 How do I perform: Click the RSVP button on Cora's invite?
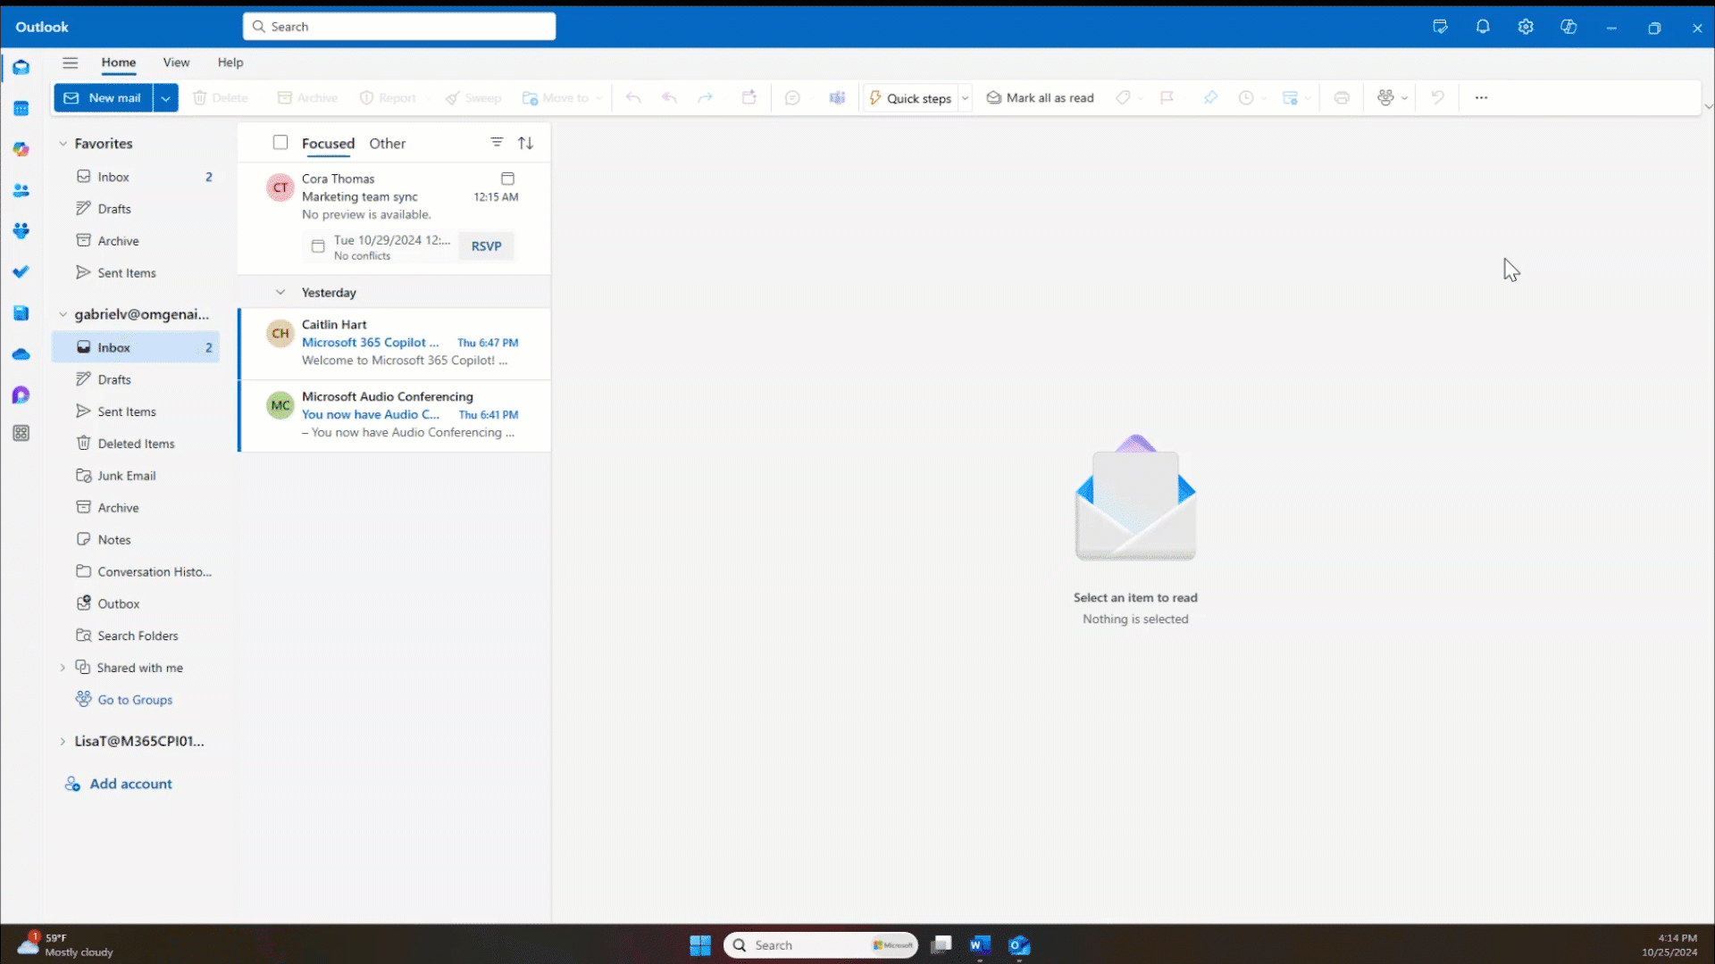485,246
